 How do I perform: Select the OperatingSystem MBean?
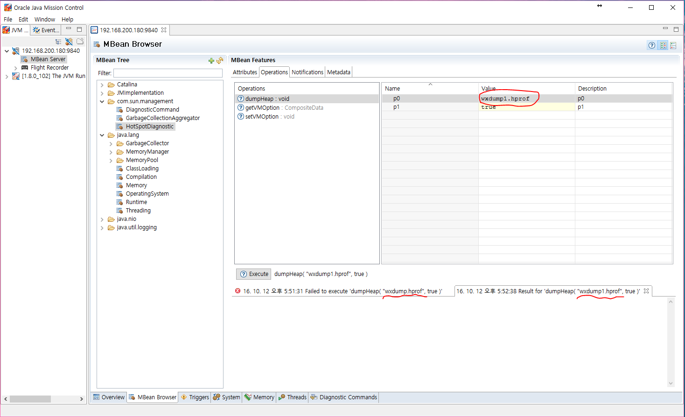[x=147, y=194]
